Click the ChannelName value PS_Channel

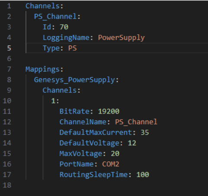[x=136, y=122]
